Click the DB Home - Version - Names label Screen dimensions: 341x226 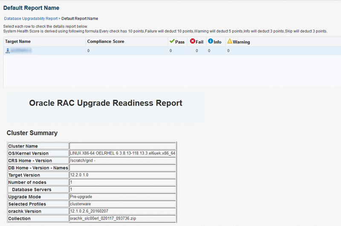[x=38, y=168]
